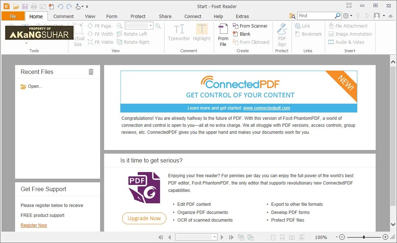Image resolution: width=397 pixels, height=243 pixels.
Task: Click the facing pages view icon in status bar
Action: [292, 237]
